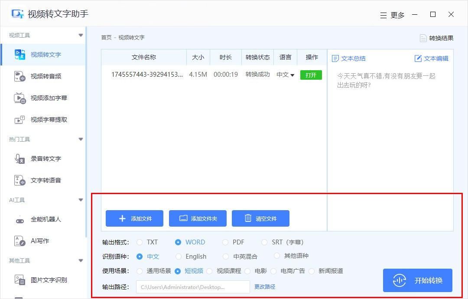Click the plus icon on 添加文件
468x299 pixels.
[122, 218]
